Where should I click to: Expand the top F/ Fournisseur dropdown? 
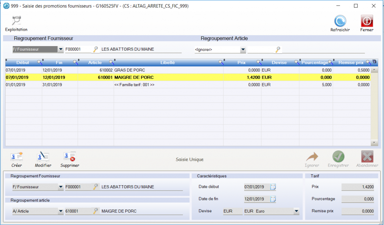61,49
